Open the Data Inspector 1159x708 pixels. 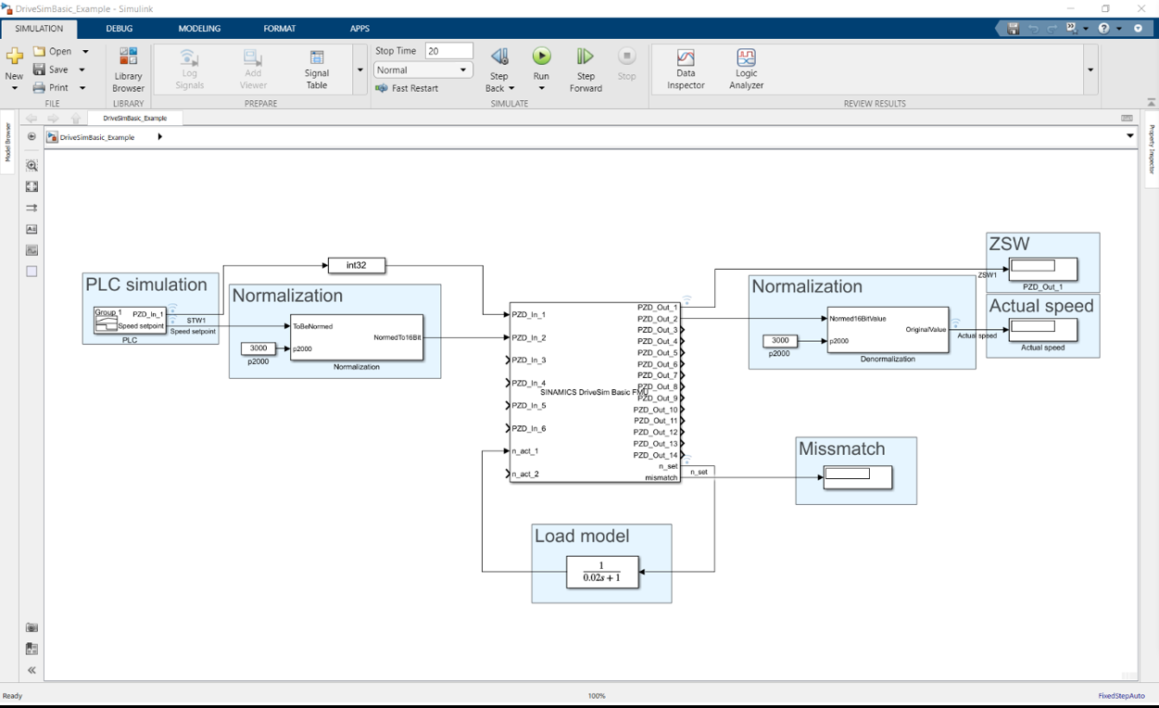click(x=686, y=70)
